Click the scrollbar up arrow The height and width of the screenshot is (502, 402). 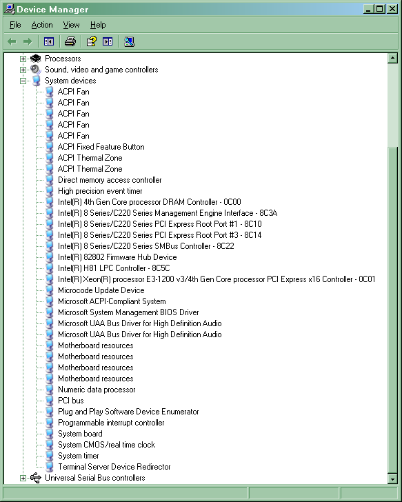pos(392,58)
